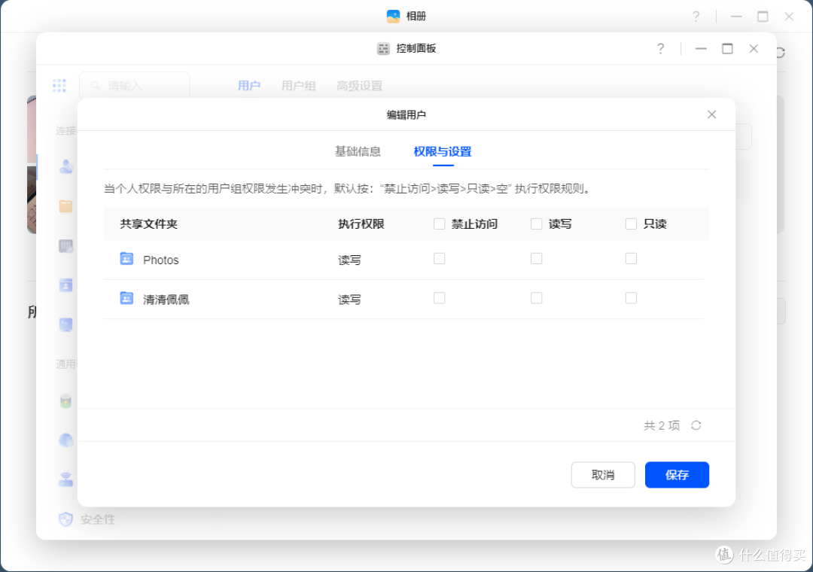Open the user account sidebar icon
Screen dimensions: 813x572
[65, 166]
